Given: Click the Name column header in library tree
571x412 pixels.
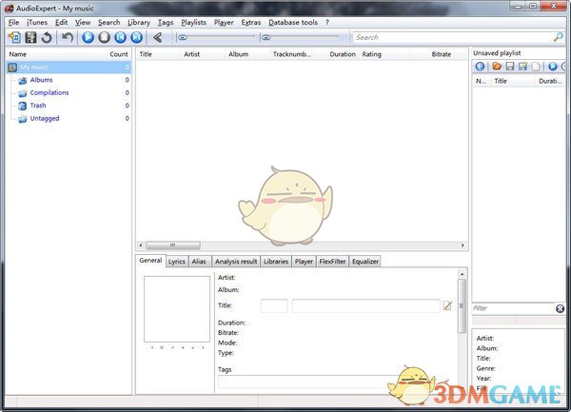Looking at the screenshot, I should coord(17,54).
